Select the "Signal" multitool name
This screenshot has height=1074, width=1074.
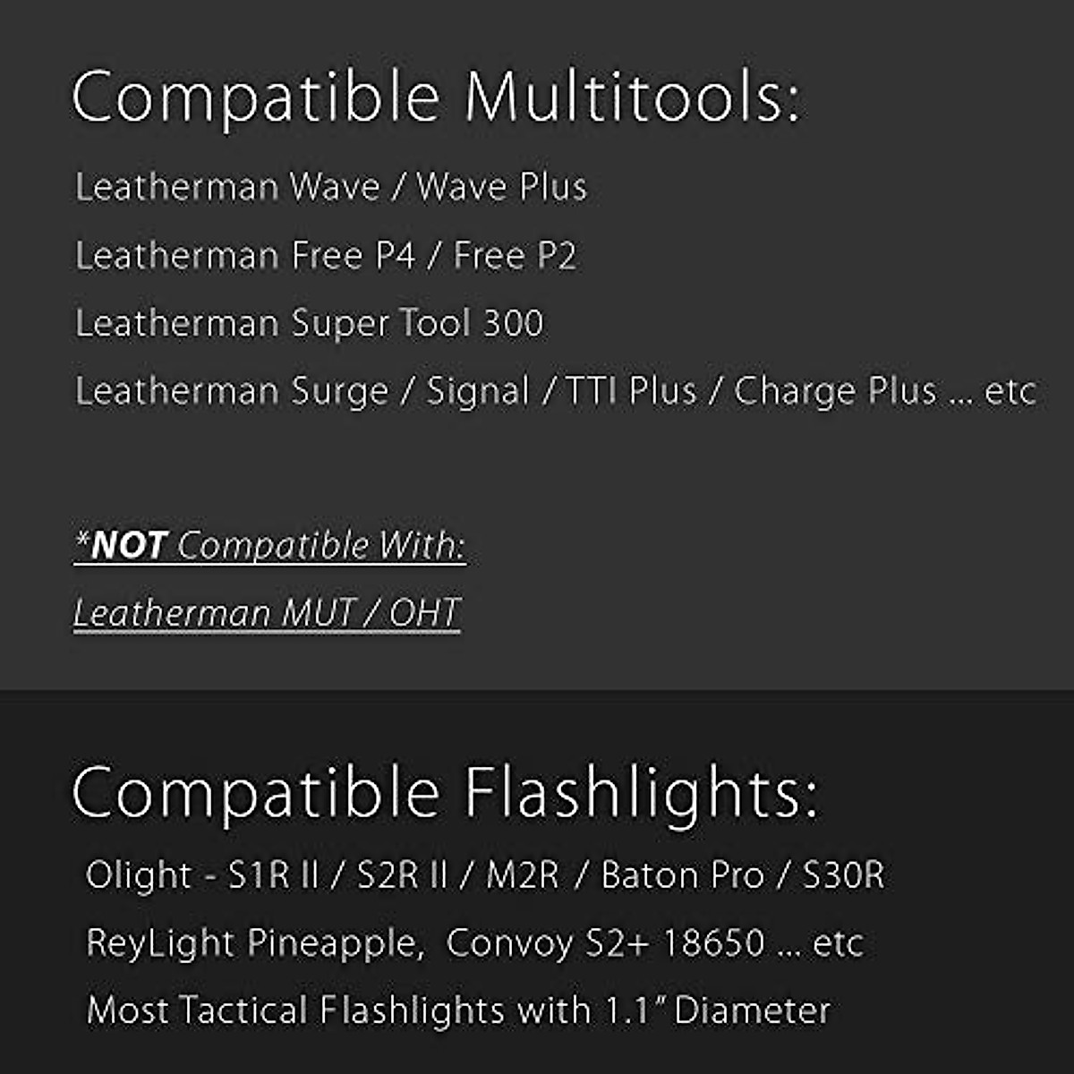[x=478, y=391]
